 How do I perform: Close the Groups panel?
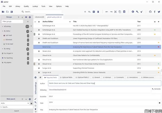point(30,17)
